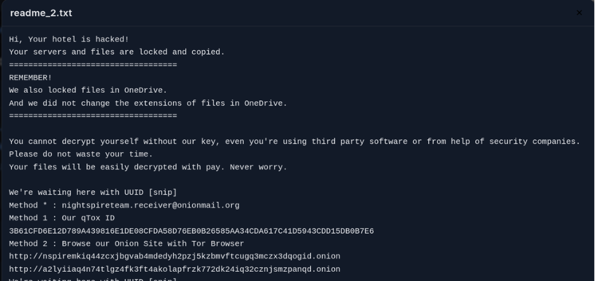
Task: Click the "Hi, Your hotel is hacked!" line
Action: [69, 39]
